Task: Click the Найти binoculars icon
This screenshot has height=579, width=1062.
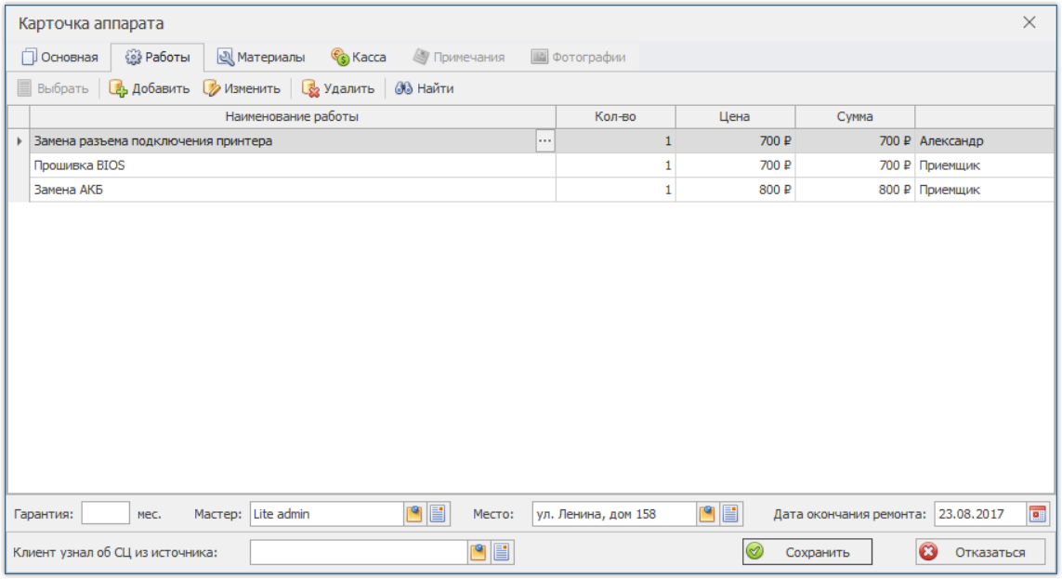Action: point(403,88)
